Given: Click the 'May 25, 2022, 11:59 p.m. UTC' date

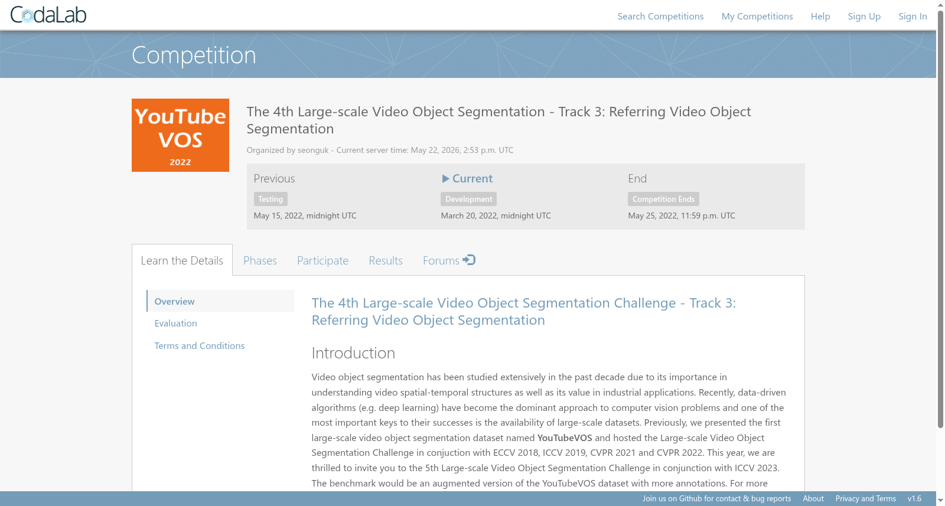Looking at the screenshot, I should coord(682,216).
